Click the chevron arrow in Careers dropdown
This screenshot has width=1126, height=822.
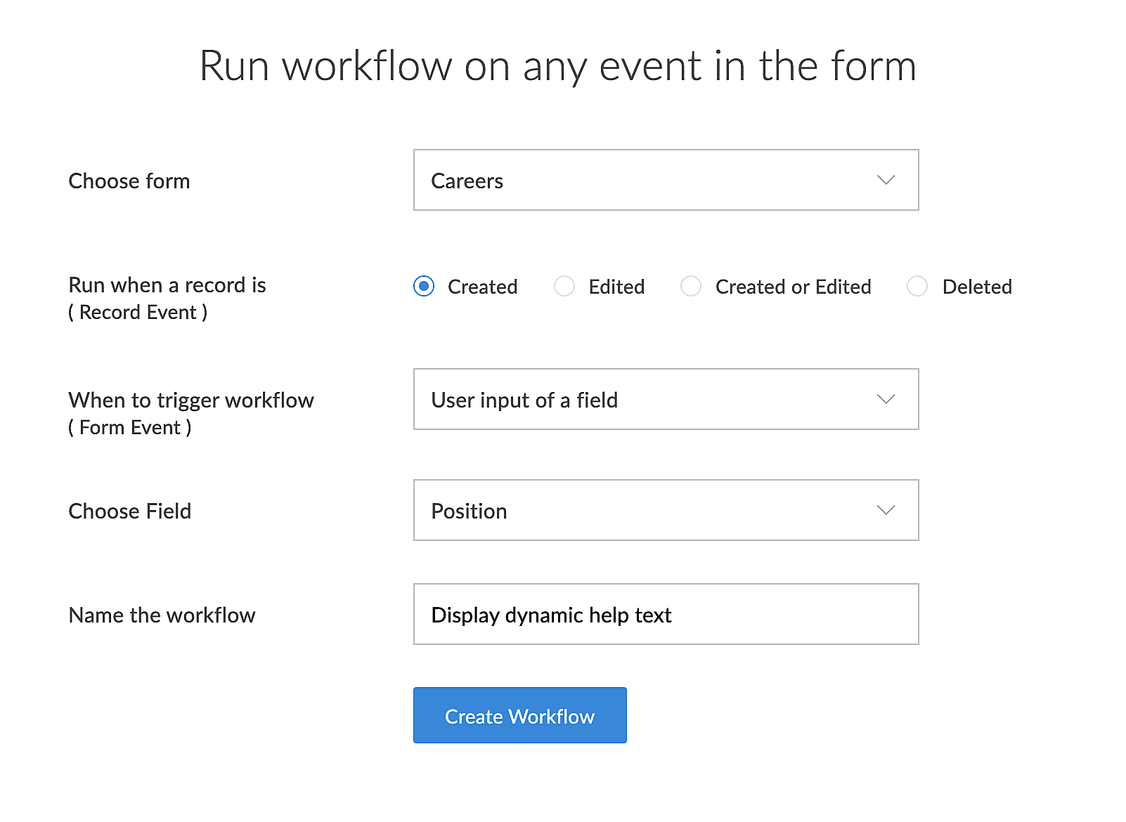pos(886,180)
